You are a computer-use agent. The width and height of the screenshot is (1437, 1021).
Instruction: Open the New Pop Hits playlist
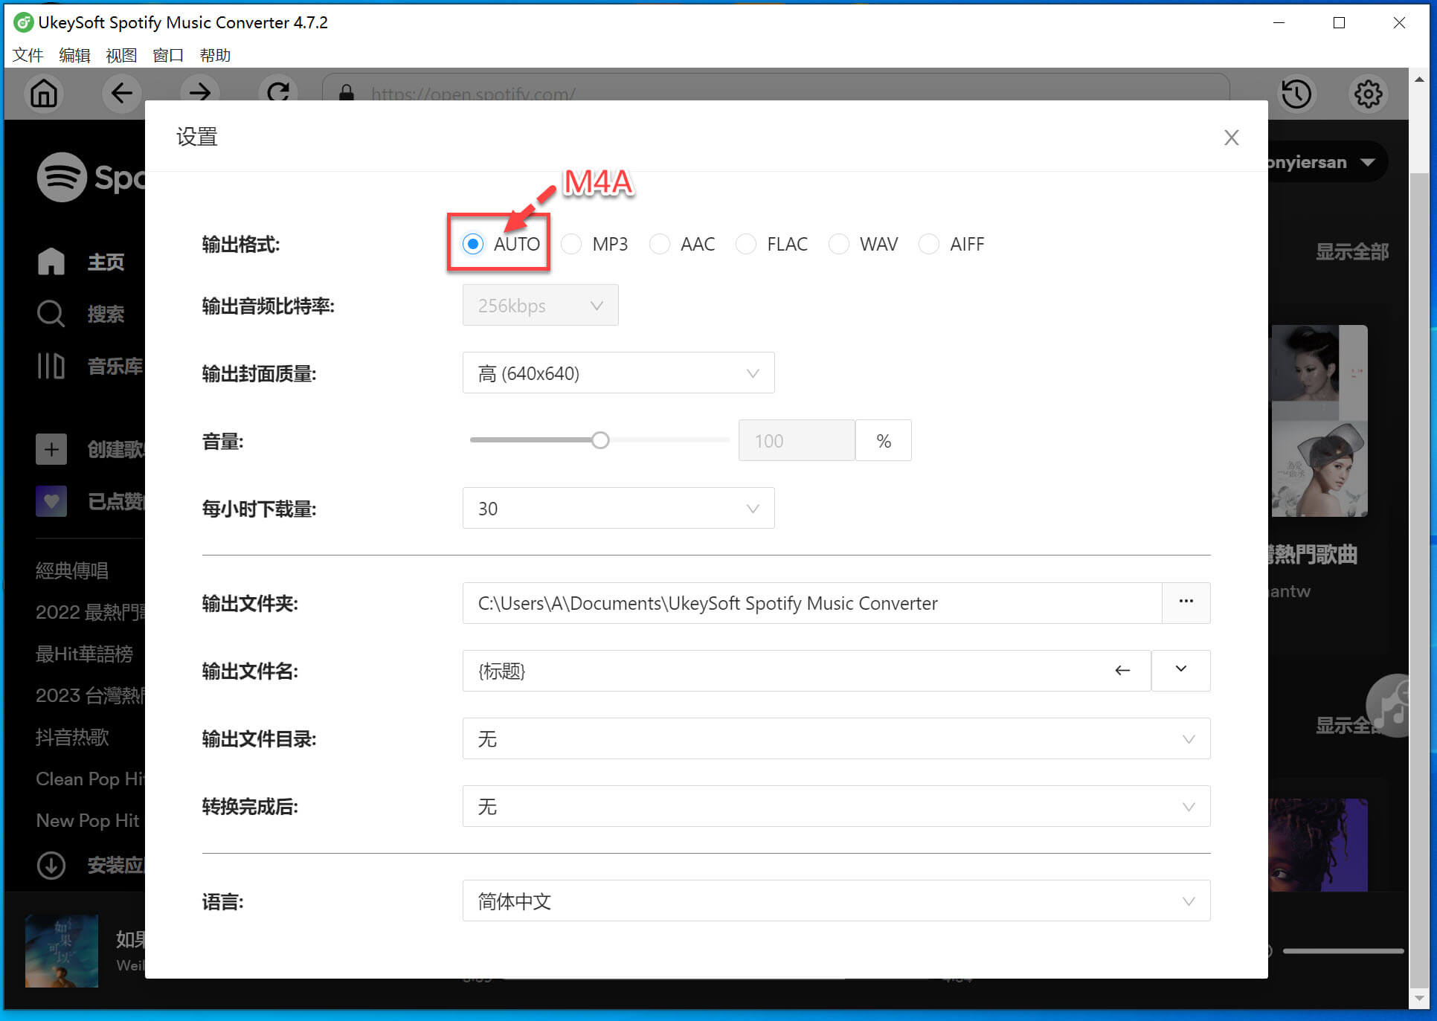[88, 820]
